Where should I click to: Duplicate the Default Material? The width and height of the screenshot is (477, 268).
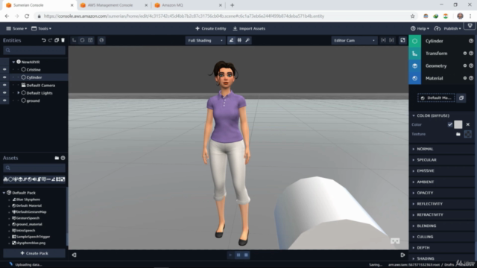click(461, 98)
